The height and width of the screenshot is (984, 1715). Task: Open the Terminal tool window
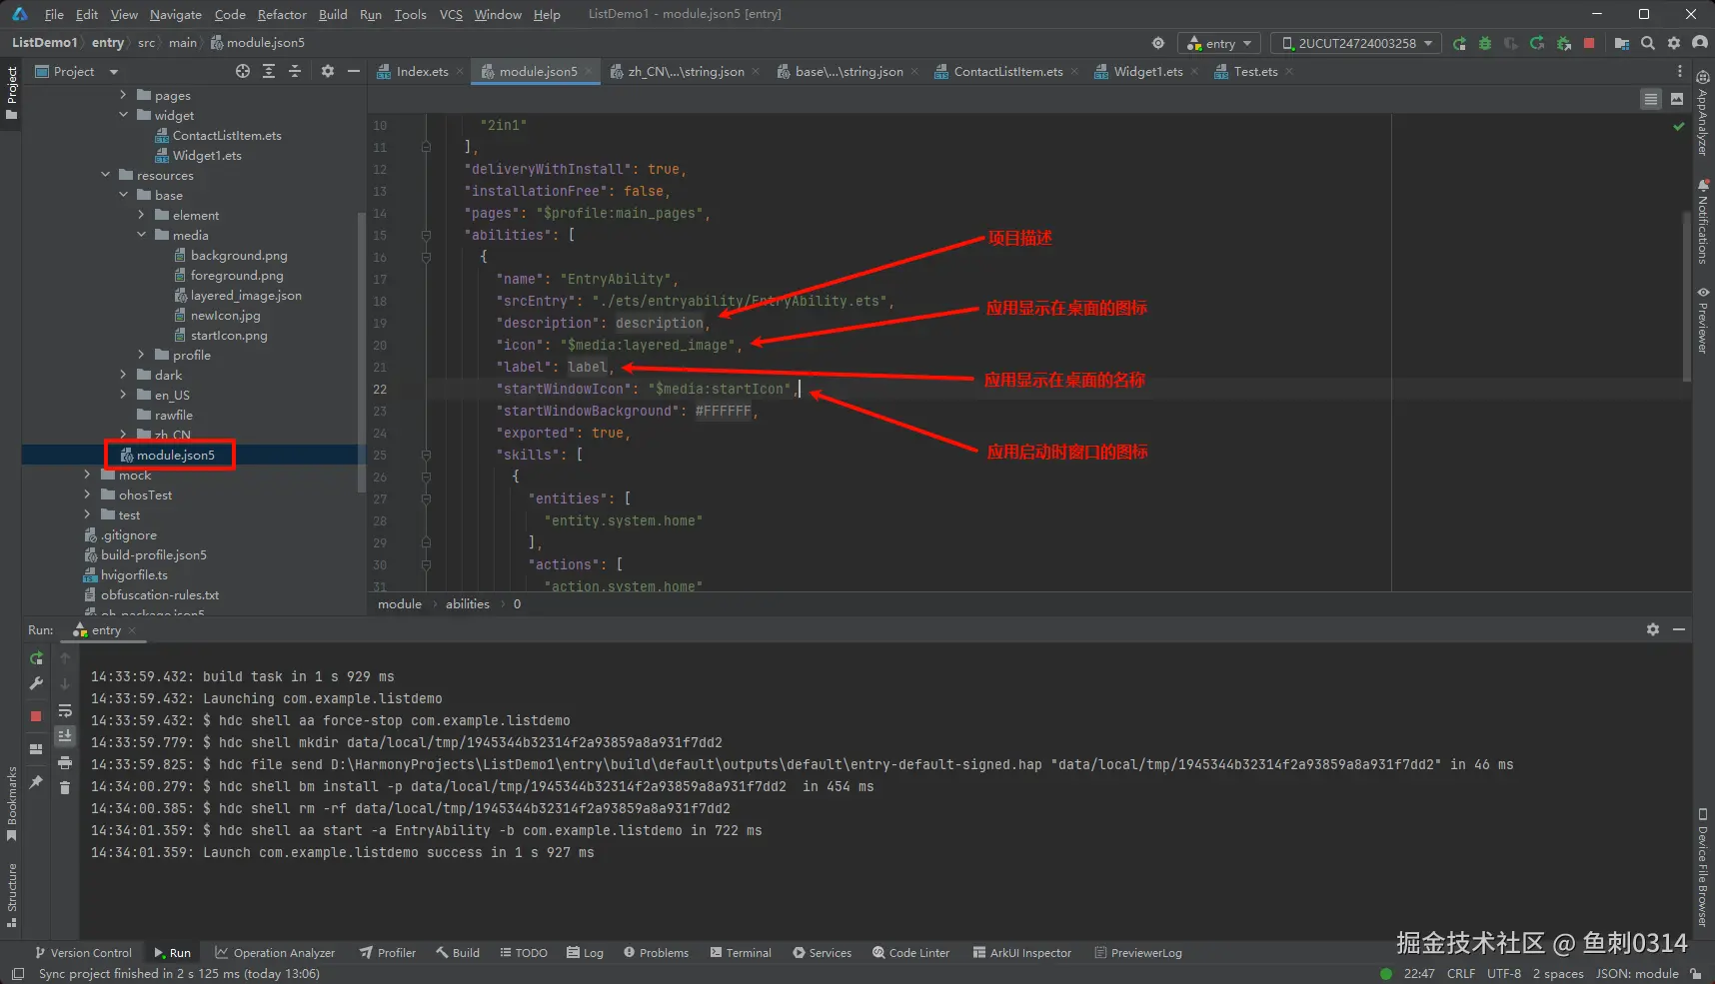[x=741, y=952]
